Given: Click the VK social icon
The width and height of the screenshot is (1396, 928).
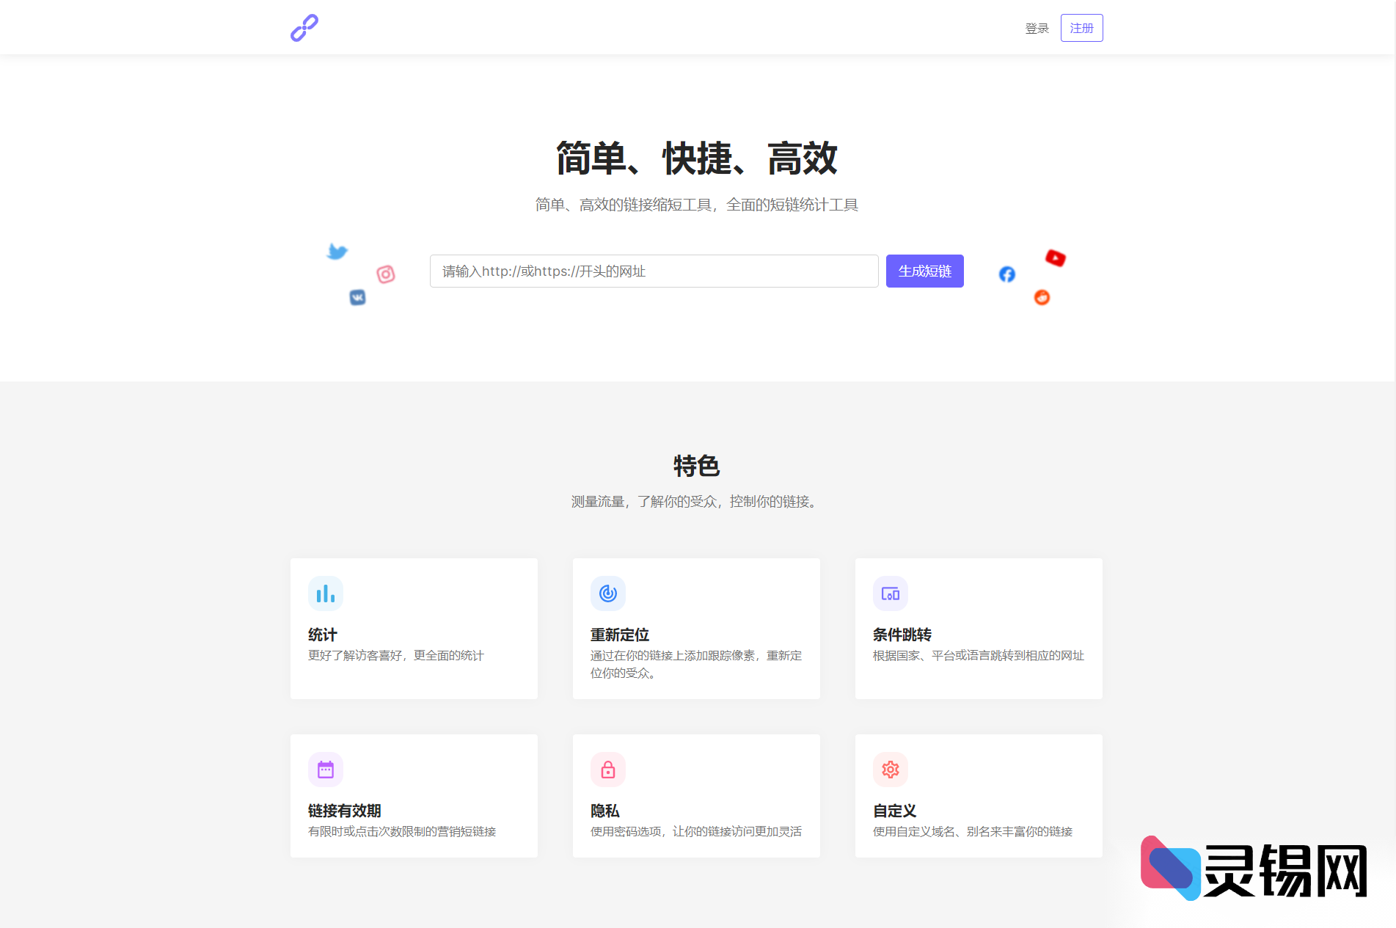Looking at the screenshot, I should pos(358,297).
